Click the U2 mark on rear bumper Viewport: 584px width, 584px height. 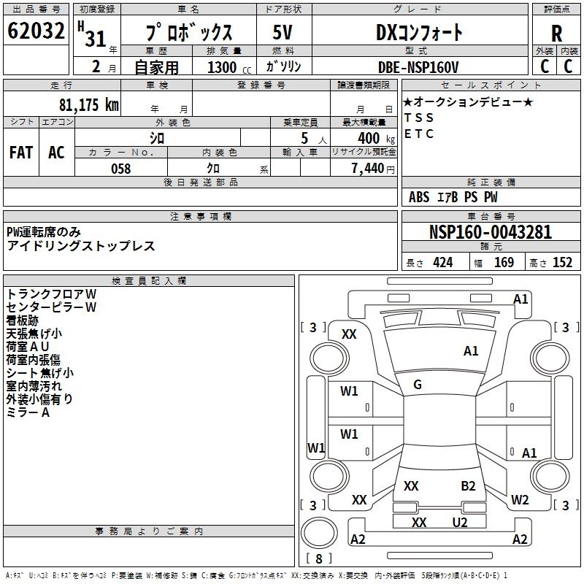460,522
